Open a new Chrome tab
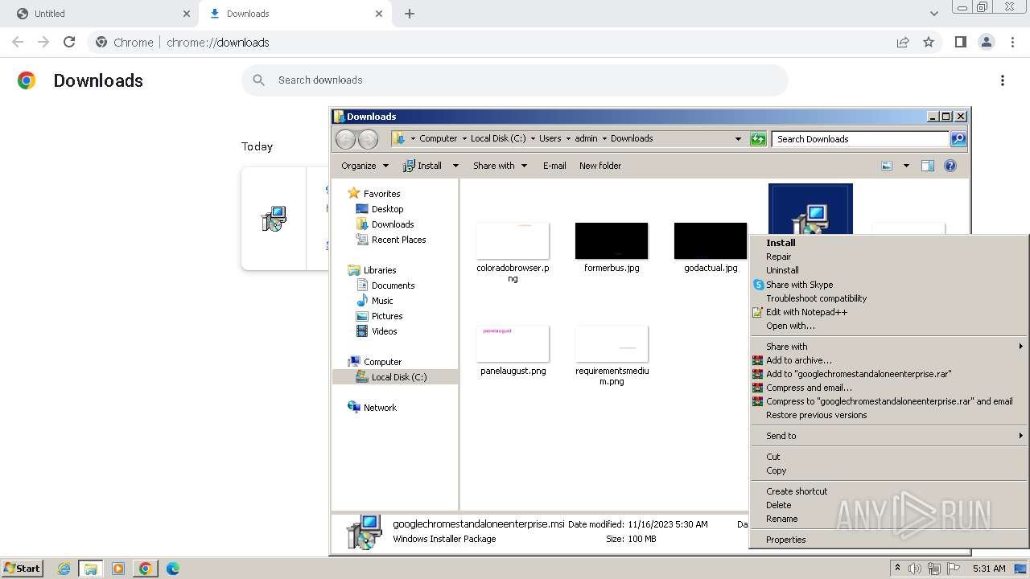1030x579 pixels. pyautogui.click(x=410, y=14)
